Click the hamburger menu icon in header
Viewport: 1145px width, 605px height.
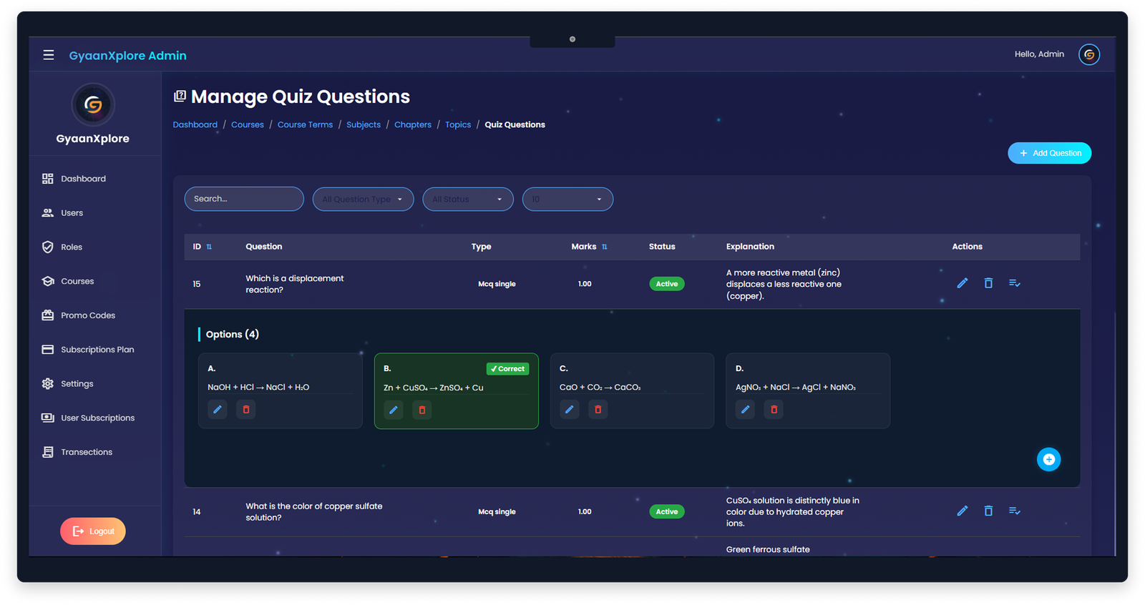[x=49, y=55]
